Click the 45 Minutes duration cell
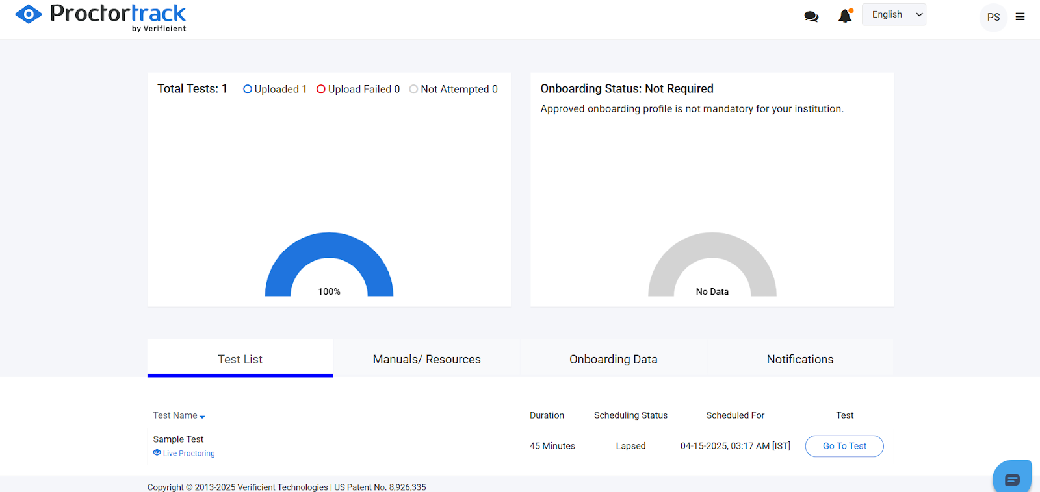Viewport: 1040px width, 492px height. (x=552, y=446)
